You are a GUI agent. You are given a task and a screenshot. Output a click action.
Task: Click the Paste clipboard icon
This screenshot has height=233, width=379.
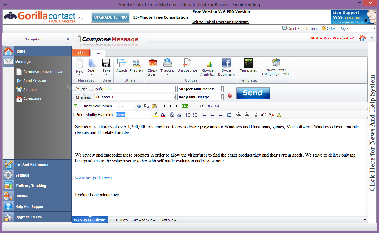pyautogui.click(x=154, y=106)
